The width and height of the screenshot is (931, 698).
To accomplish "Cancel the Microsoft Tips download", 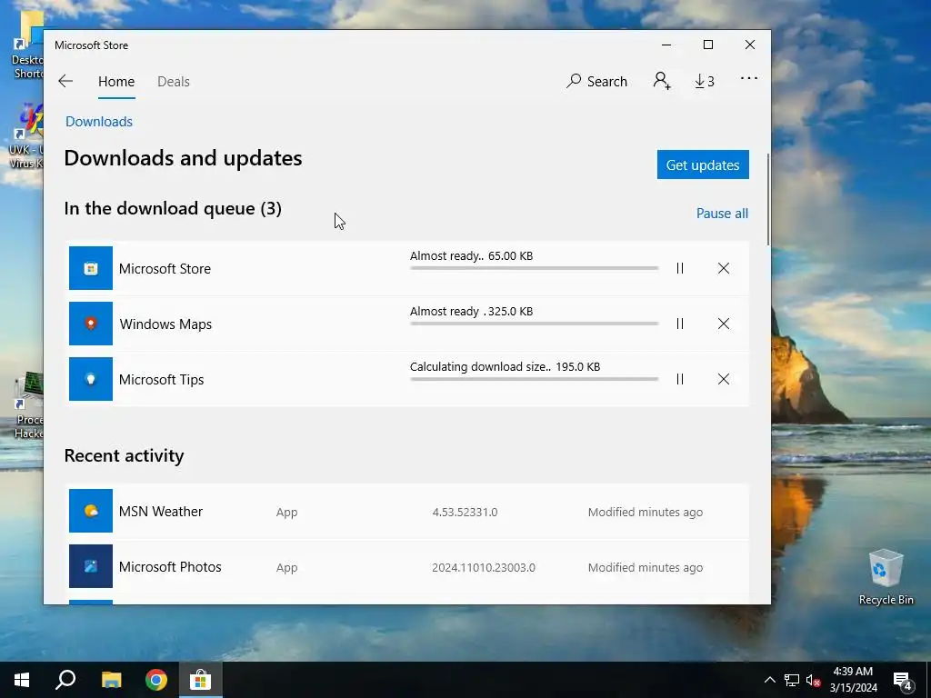I will tap(723, 379).
